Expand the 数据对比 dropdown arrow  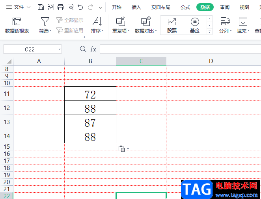(156, 31)
